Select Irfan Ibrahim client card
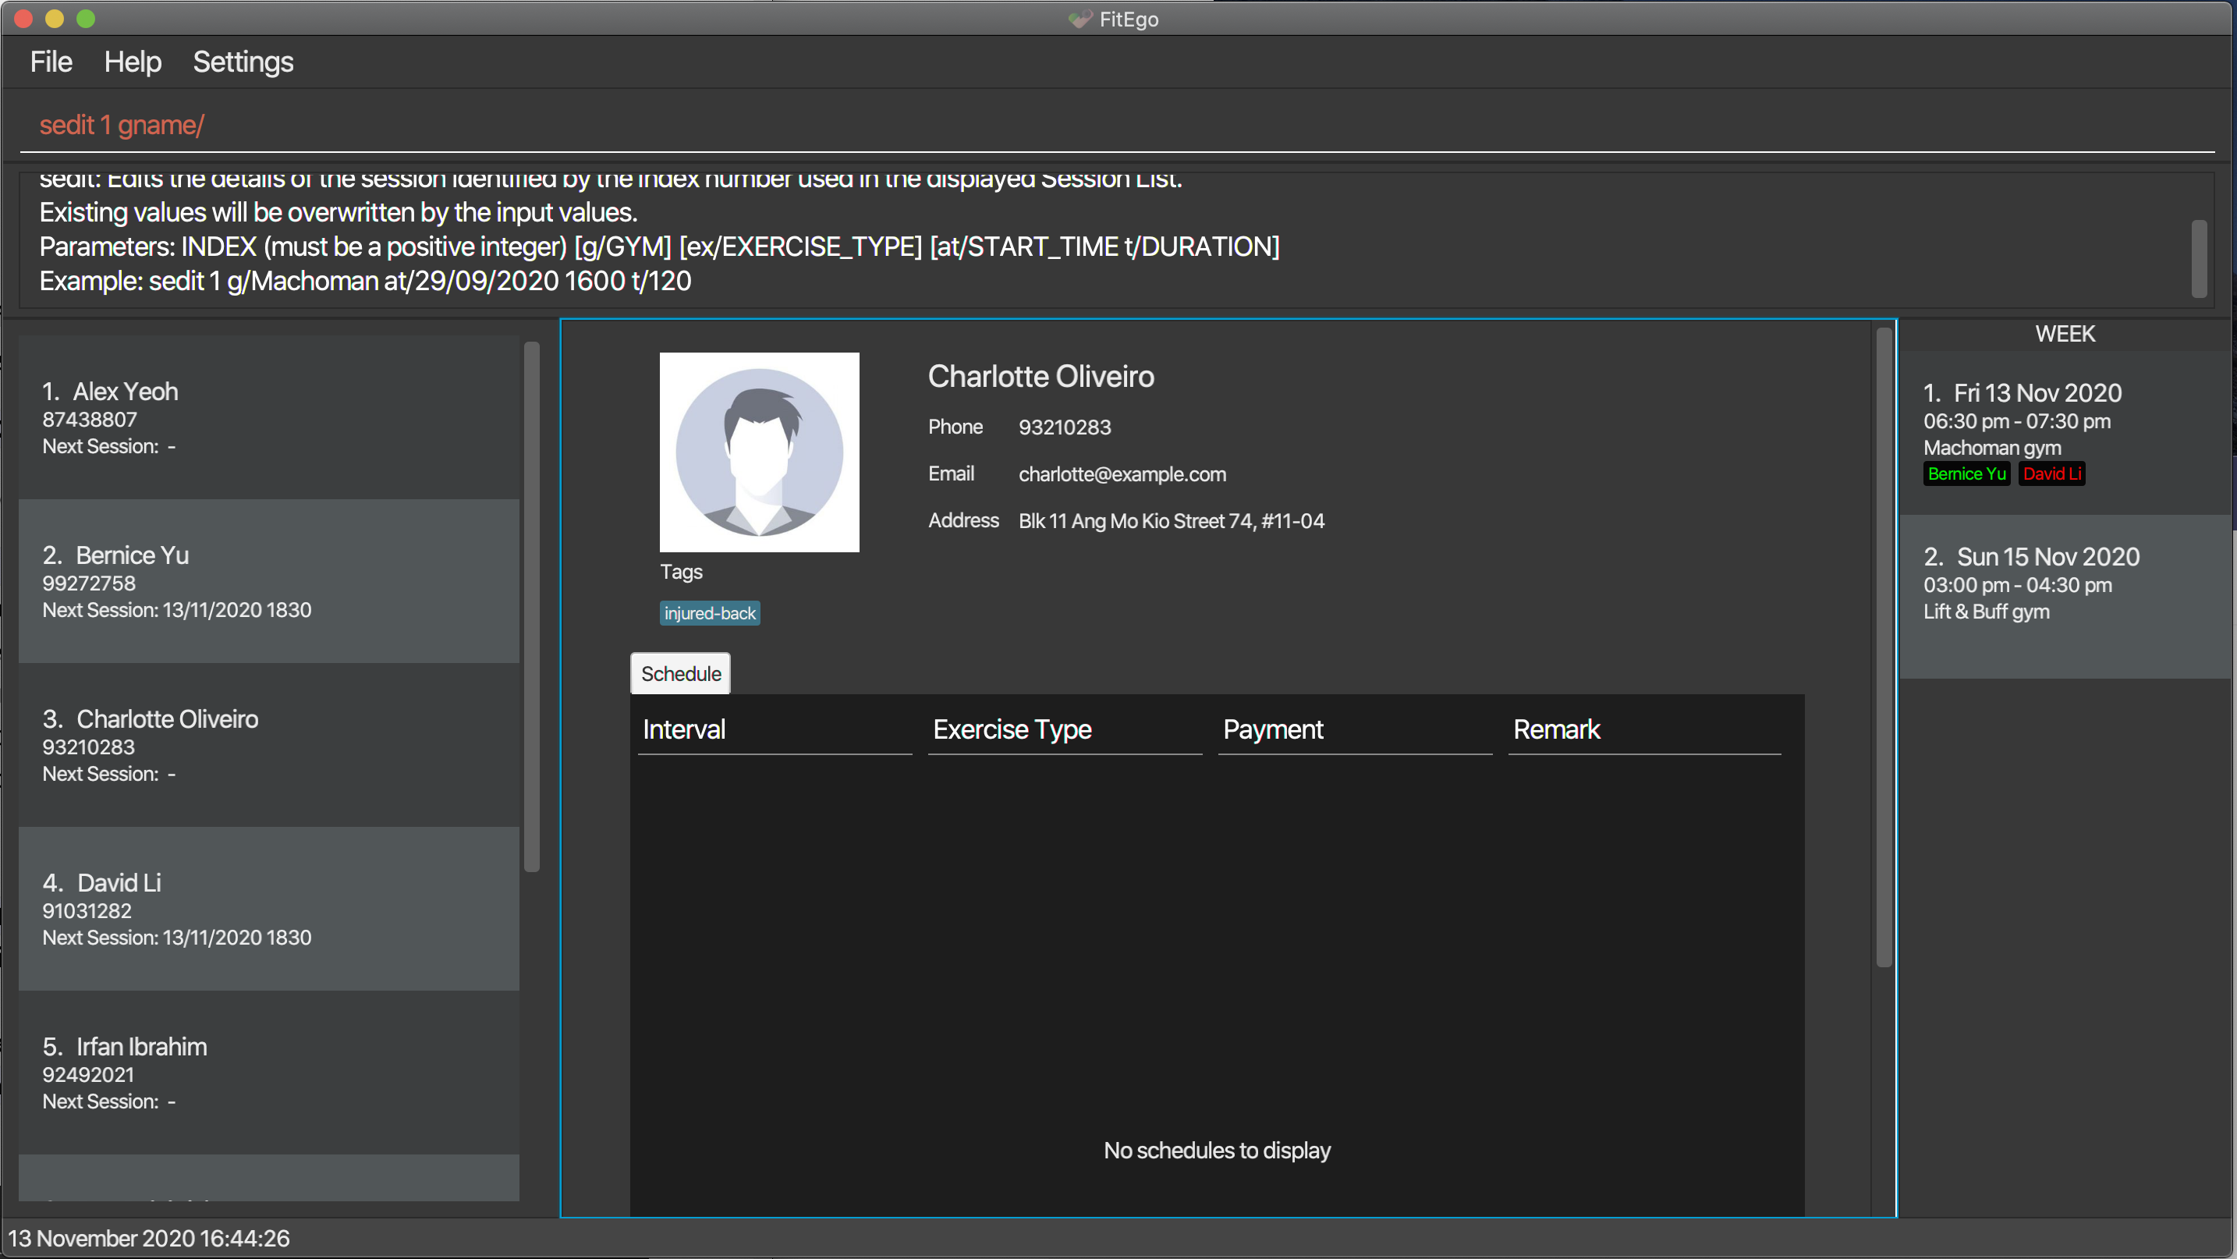 (x=269, y=1073)
